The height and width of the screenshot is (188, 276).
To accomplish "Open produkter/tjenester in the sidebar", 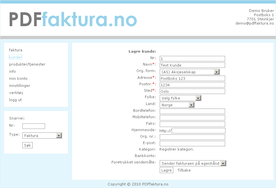I will (x=27, y=64).
